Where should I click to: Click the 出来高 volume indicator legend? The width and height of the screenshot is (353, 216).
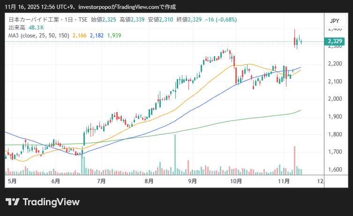coord(17,28)
